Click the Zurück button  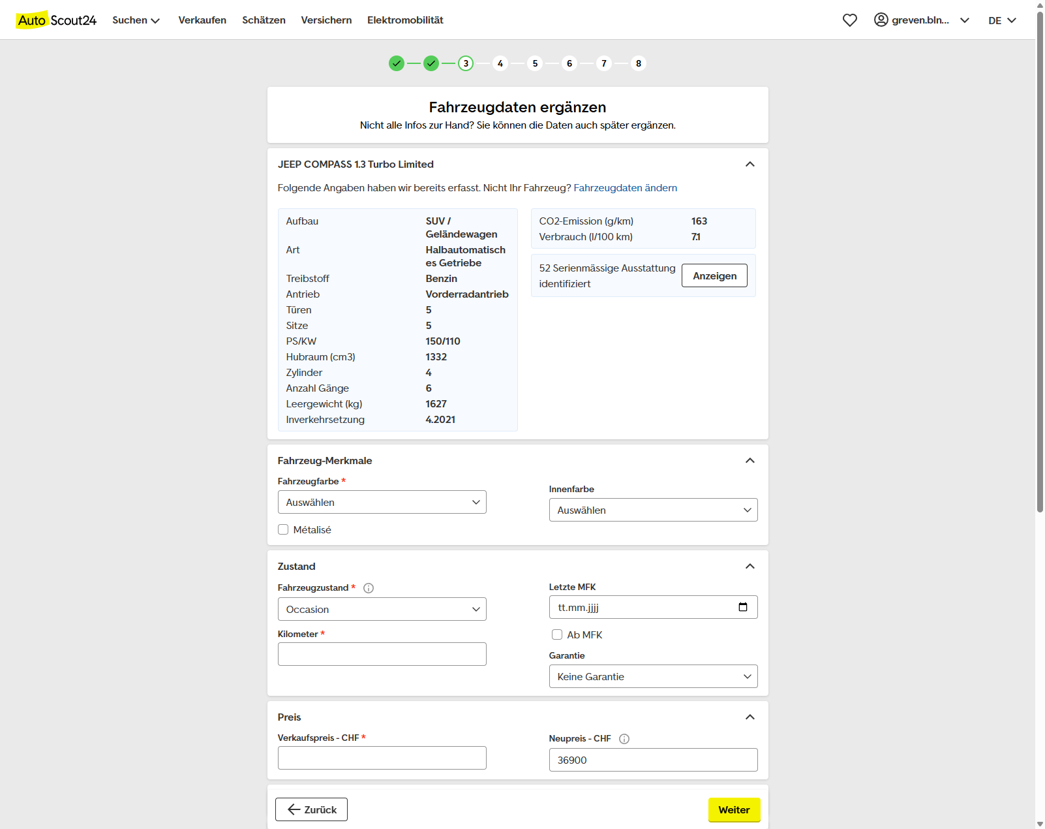pyautogui.click(x=311, y=809)
